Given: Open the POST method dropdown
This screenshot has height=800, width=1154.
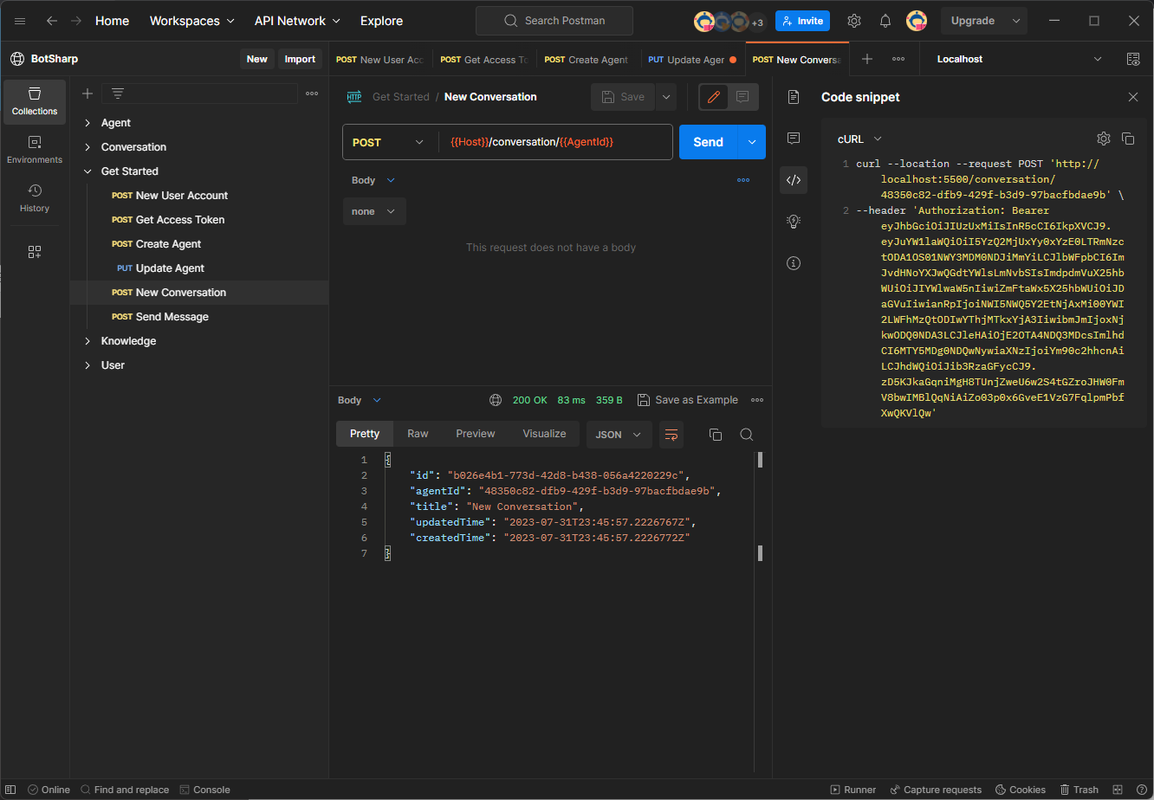Looking at the screenshot, I should [x=390, y=143].
